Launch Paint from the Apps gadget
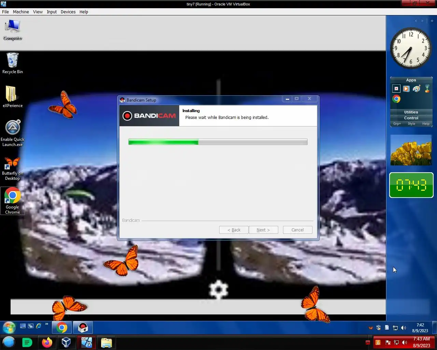437x350 pixels. click(x=417, y=89)
